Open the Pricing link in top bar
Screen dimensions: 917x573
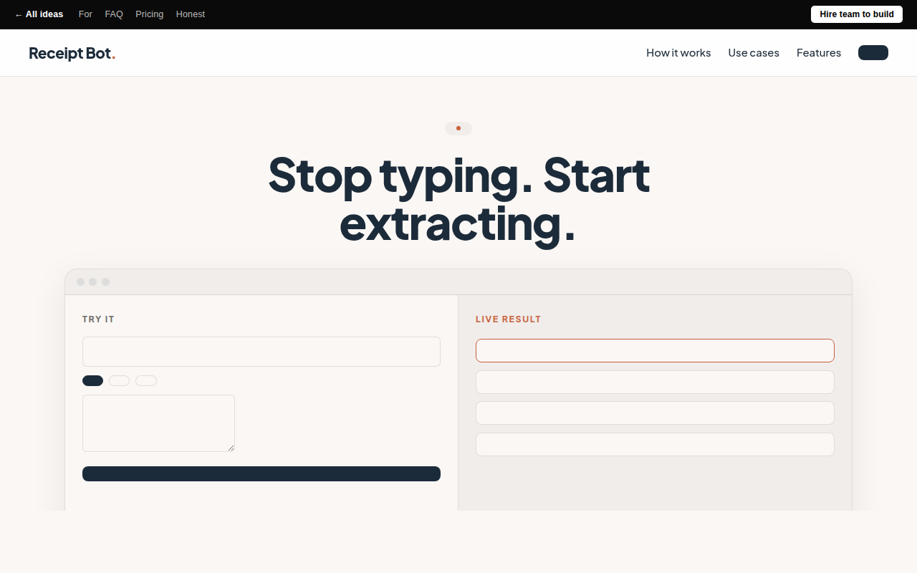pos(149,14)
